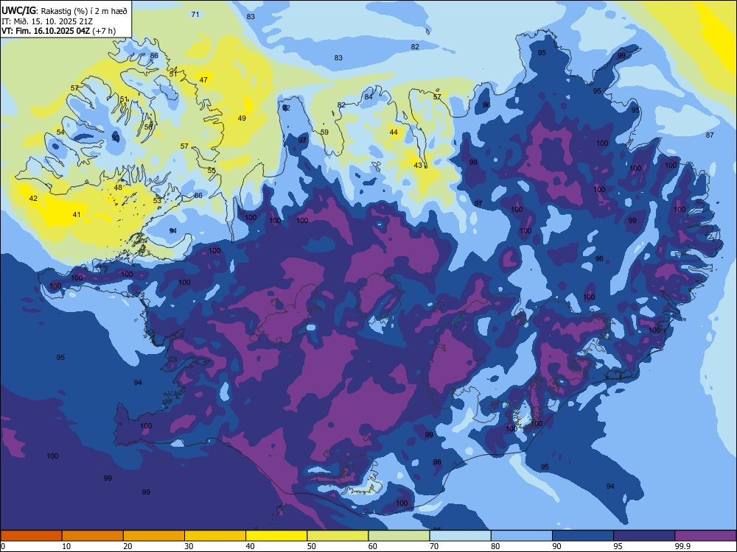The image size is (737, 552).
Task: Click the light blue 80–90 legend swatch
Action: pos(522,536)
